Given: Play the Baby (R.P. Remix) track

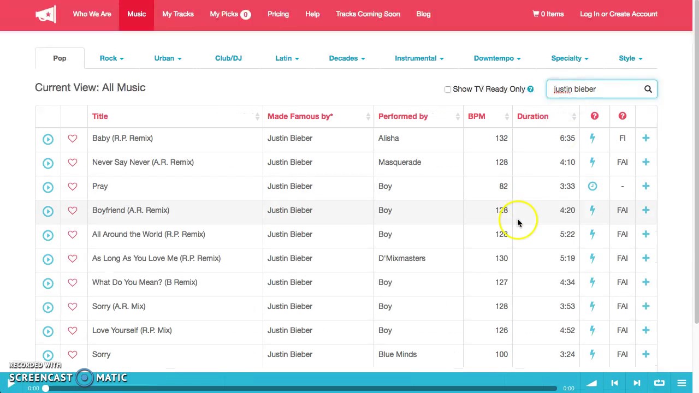Looking at the screenshot, I should pyautogui.click(x=48, y=139).
